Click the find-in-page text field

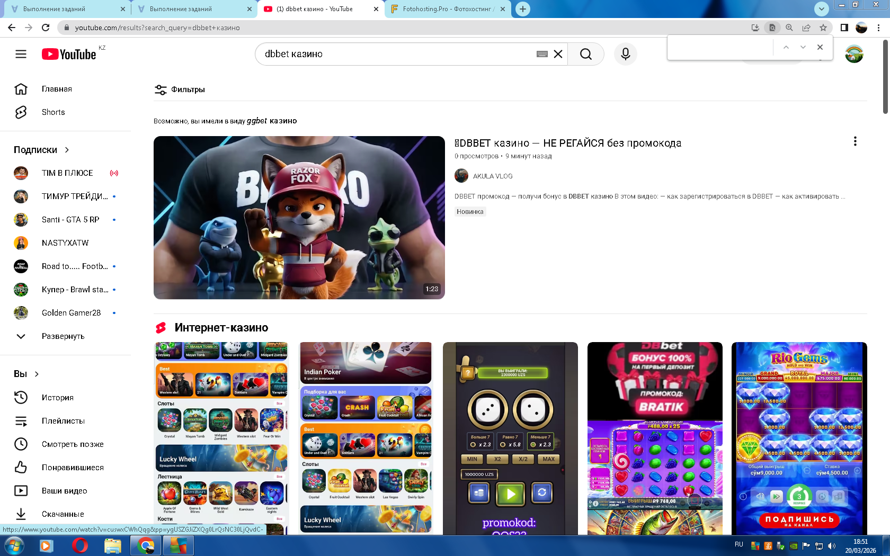point(720,47)
